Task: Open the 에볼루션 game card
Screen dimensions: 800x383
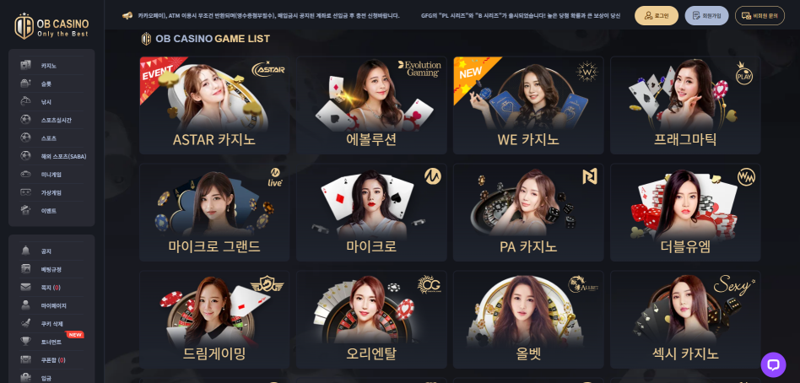Action: click(x=371, y=105)
